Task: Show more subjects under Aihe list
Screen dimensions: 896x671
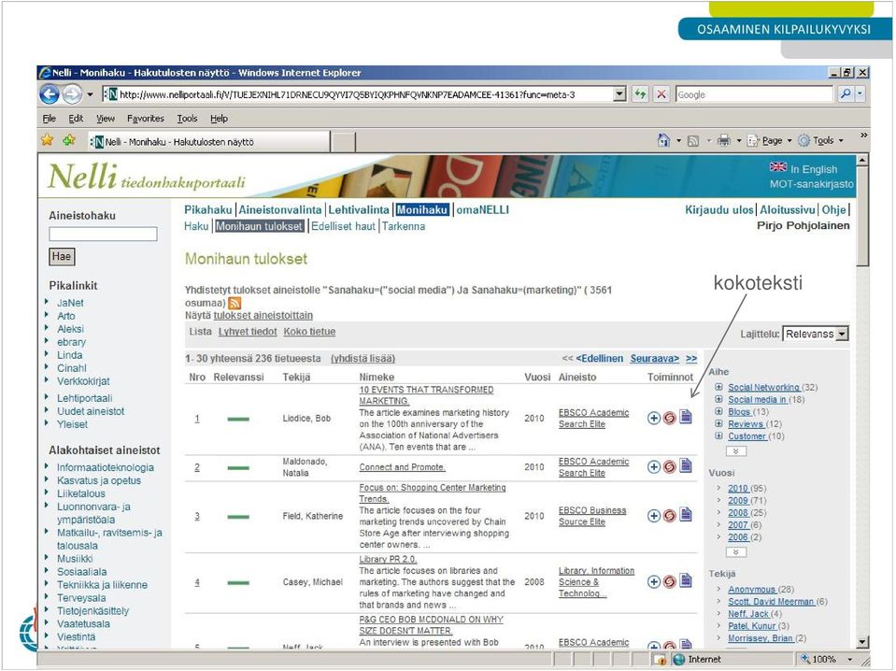Action: click(736, 451)
